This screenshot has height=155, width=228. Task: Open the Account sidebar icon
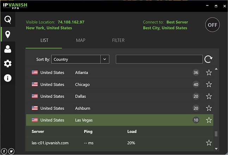[7, 49]
